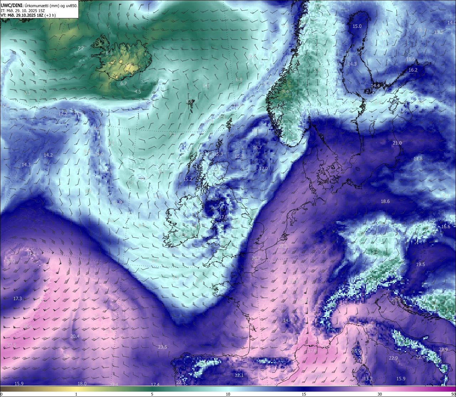Click the 6.7 value south of Iceland
456x397 pixels.
coord(123,83)
